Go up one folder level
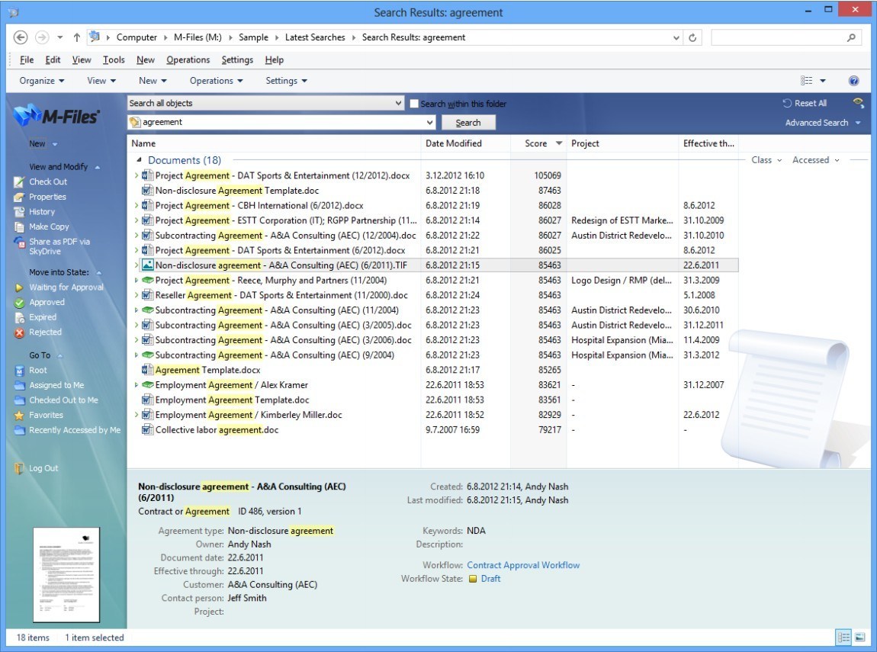Screen dimensions: 877x652 tap(76, 37)
